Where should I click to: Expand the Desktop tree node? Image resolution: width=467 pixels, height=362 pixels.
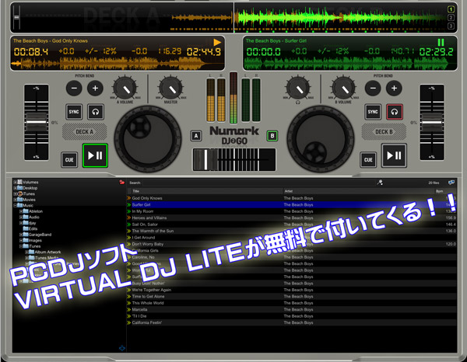click(x=15, y=188)
